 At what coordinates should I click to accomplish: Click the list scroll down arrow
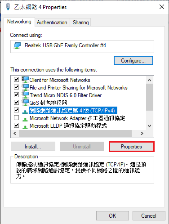tap(149, 126)
